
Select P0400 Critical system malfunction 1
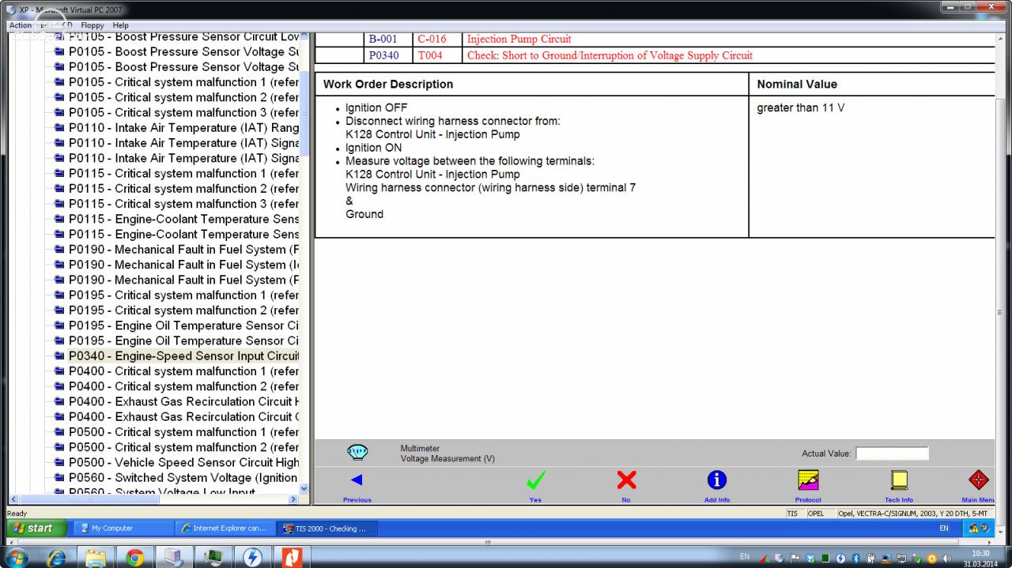[183, 371]
